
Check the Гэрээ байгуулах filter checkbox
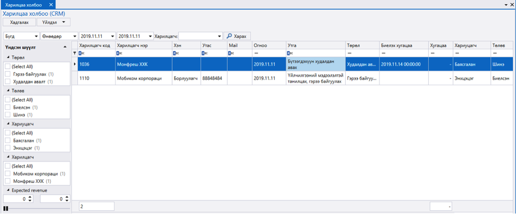point(8,75)
